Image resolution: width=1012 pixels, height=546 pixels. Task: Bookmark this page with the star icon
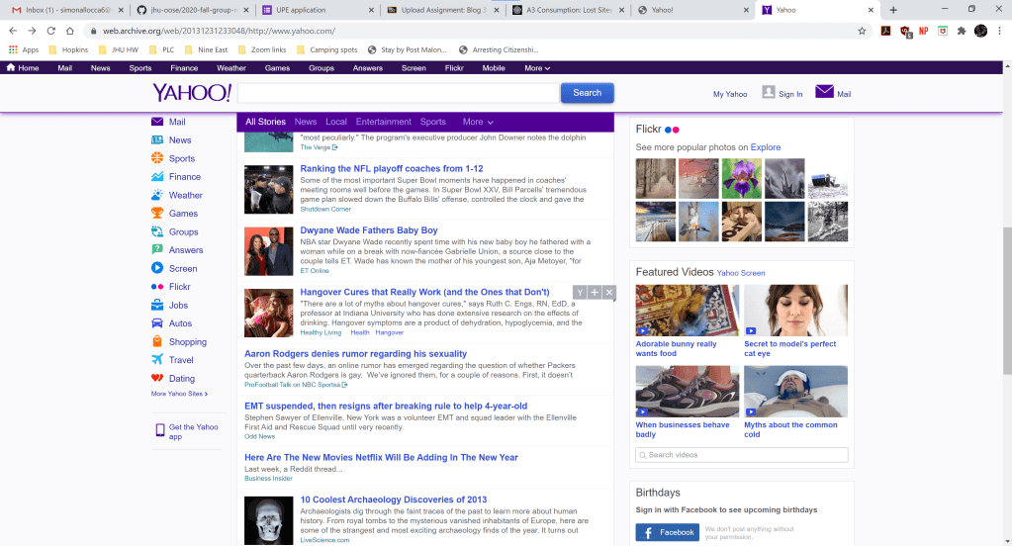[x=863, y=31]
